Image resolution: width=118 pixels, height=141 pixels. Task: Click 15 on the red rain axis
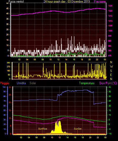(10, 110)
